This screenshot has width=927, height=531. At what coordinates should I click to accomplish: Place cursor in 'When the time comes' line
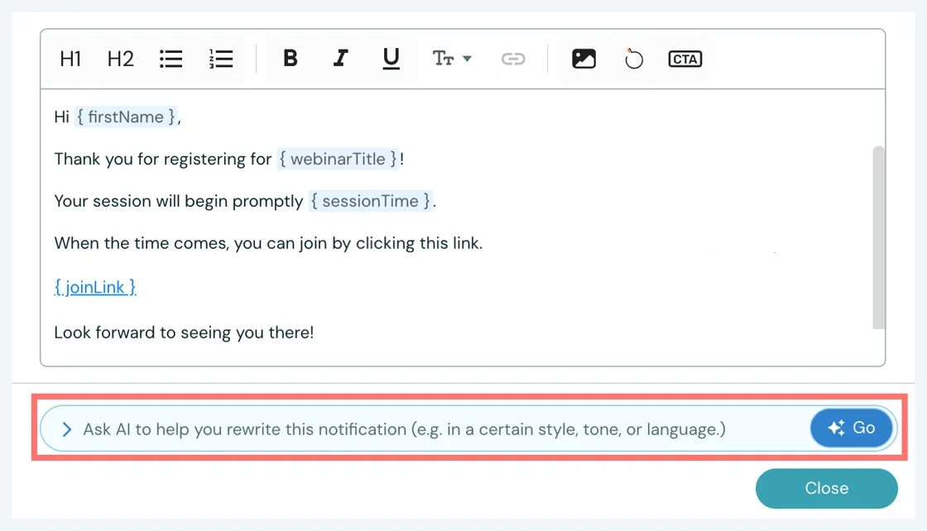pos(268,243)
